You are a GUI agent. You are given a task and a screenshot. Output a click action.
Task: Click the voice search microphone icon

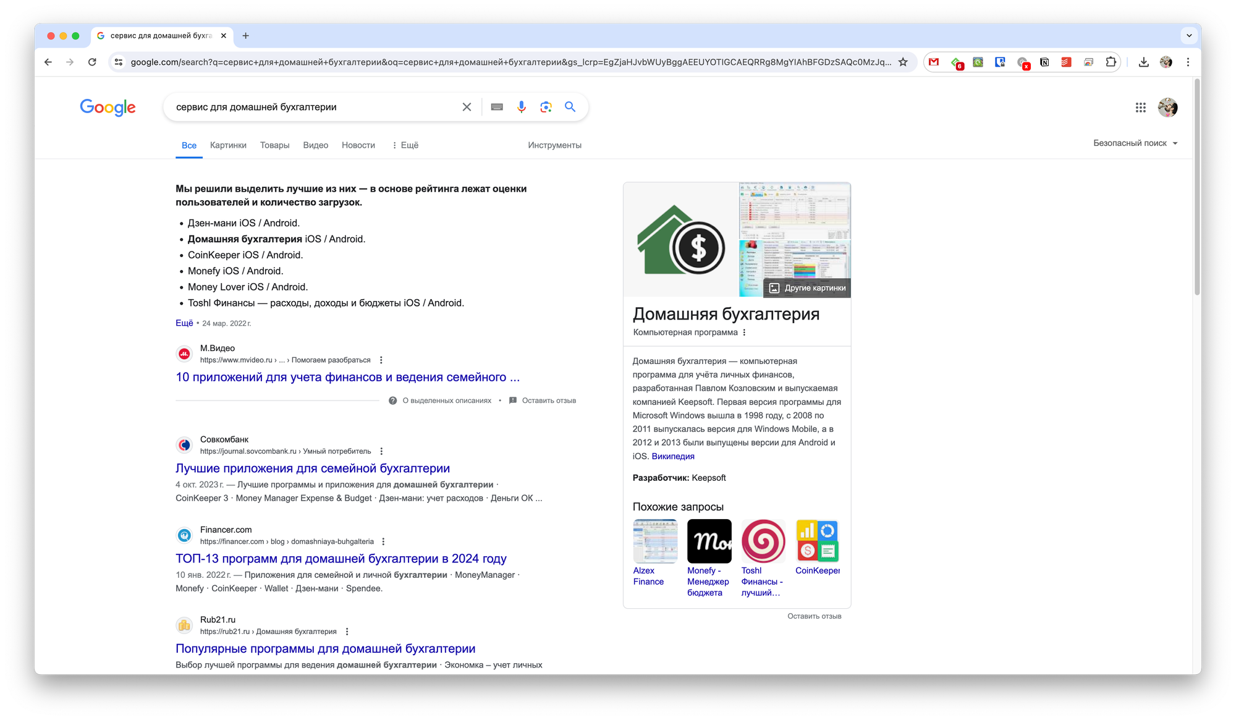pyautogui.click(x=522, y=107)
